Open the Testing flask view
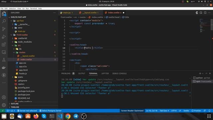 pos(4,60)
